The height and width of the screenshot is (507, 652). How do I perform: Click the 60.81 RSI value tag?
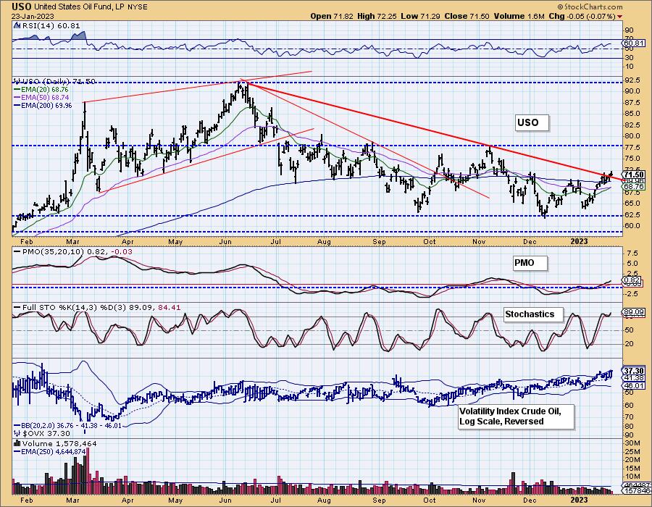coord(634,43)
